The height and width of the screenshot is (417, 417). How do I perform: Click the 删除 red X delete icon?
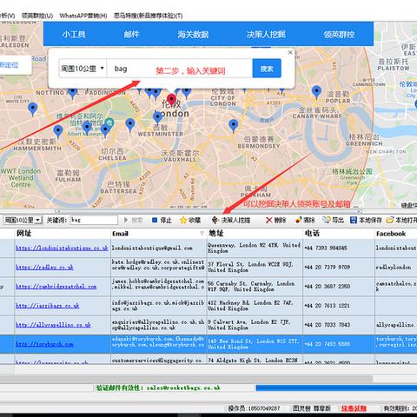pos(269,220)
